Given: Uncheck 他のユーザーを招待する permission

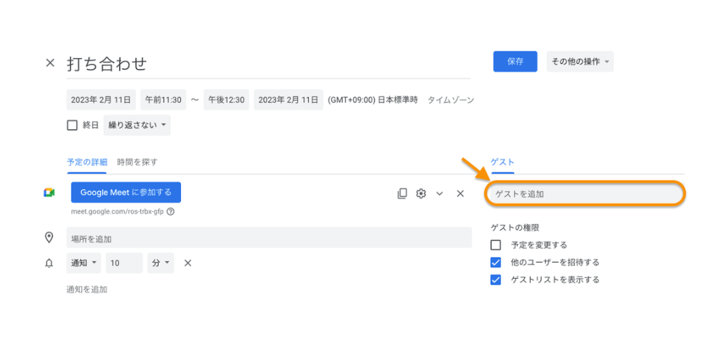Looking at the screenshot, I should coord(496,262).
